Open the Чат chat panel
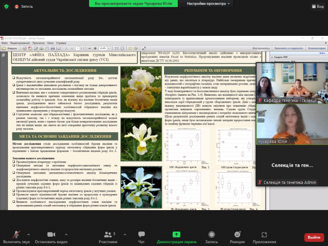The height and width of the screenshot is (246, 328). 141,237
